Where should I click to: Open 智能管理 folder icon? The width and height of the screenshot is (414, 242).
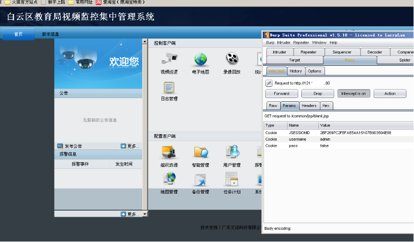pos(200,151)
